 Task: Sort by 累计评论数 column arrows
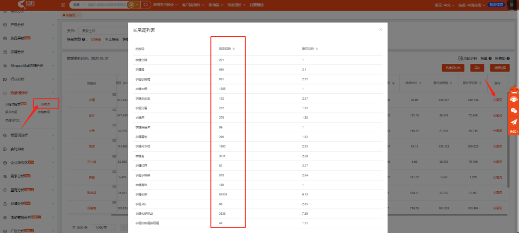click(480, 83)
